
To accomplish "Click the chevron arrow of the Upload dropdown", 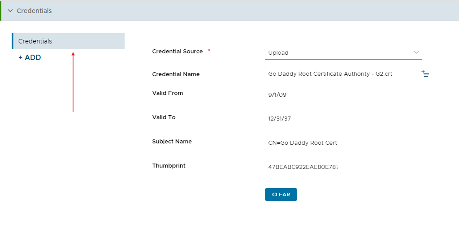I will tap(416, 52).
